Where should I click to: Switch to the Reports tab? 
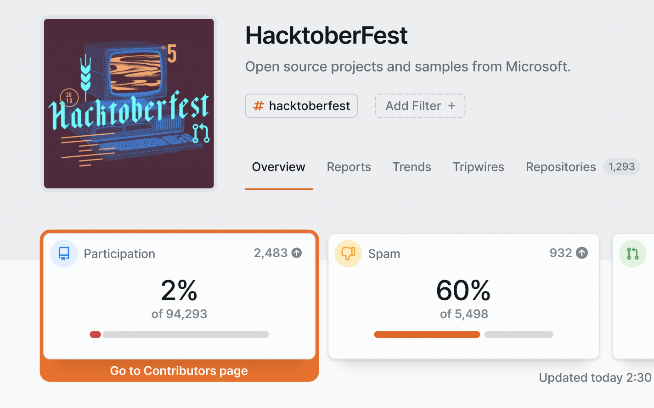click(349, 167)
